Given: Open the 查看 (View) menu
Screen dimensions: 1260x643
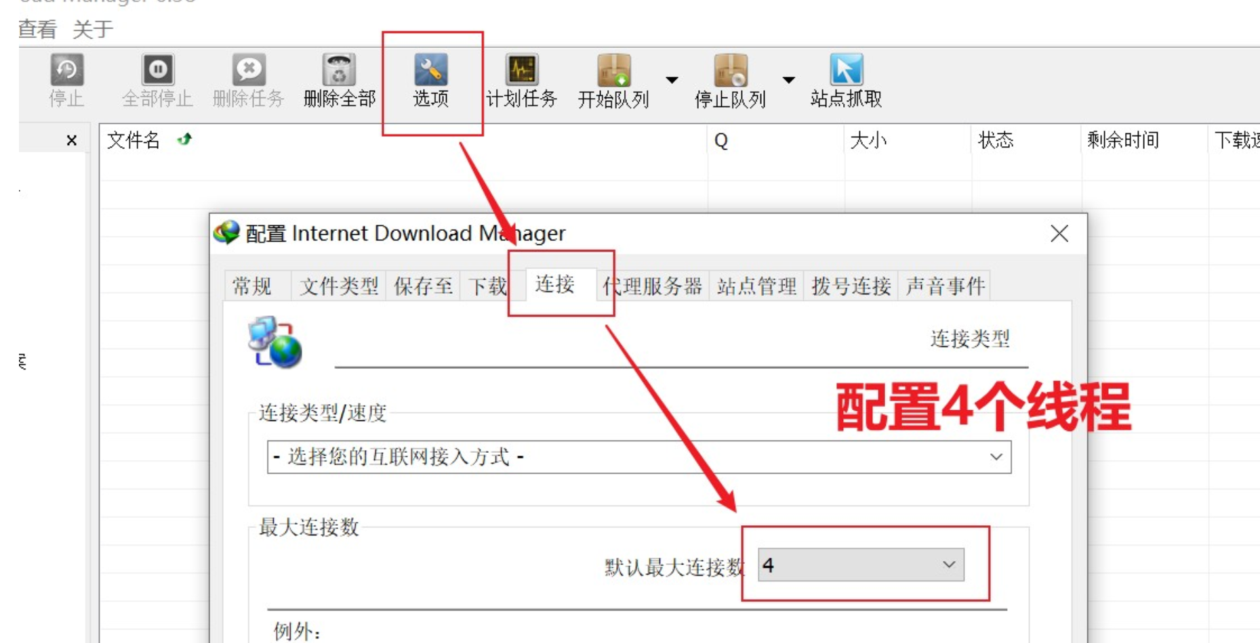Looking at the screenshot, I should pos(38,29).
